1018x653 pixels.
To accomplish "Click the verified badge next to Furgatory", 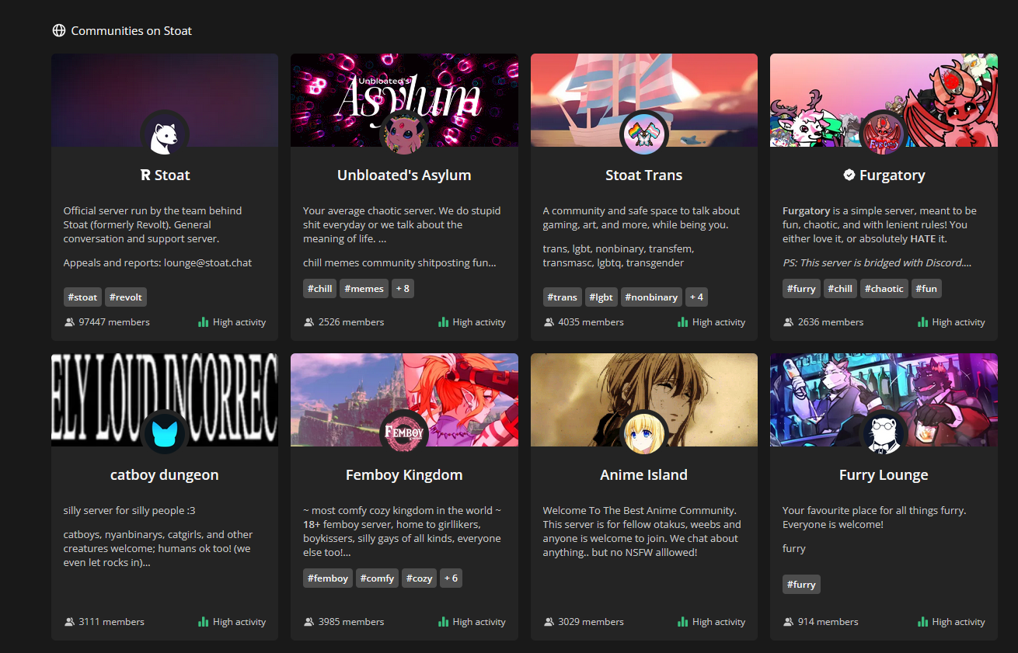I will point(849,175).
